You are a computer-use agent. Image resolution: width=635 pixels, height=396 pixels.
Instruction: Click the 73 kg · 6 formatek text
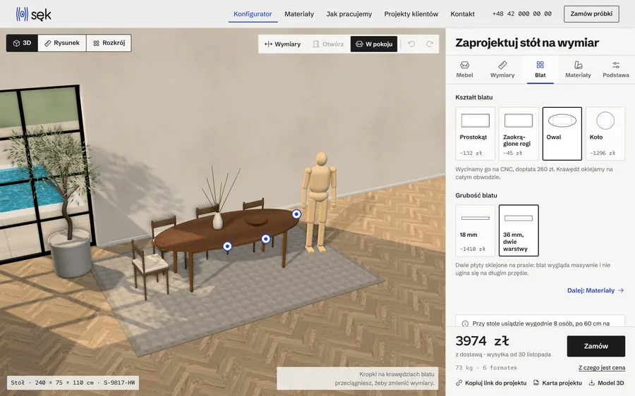[x=486, y=368]
